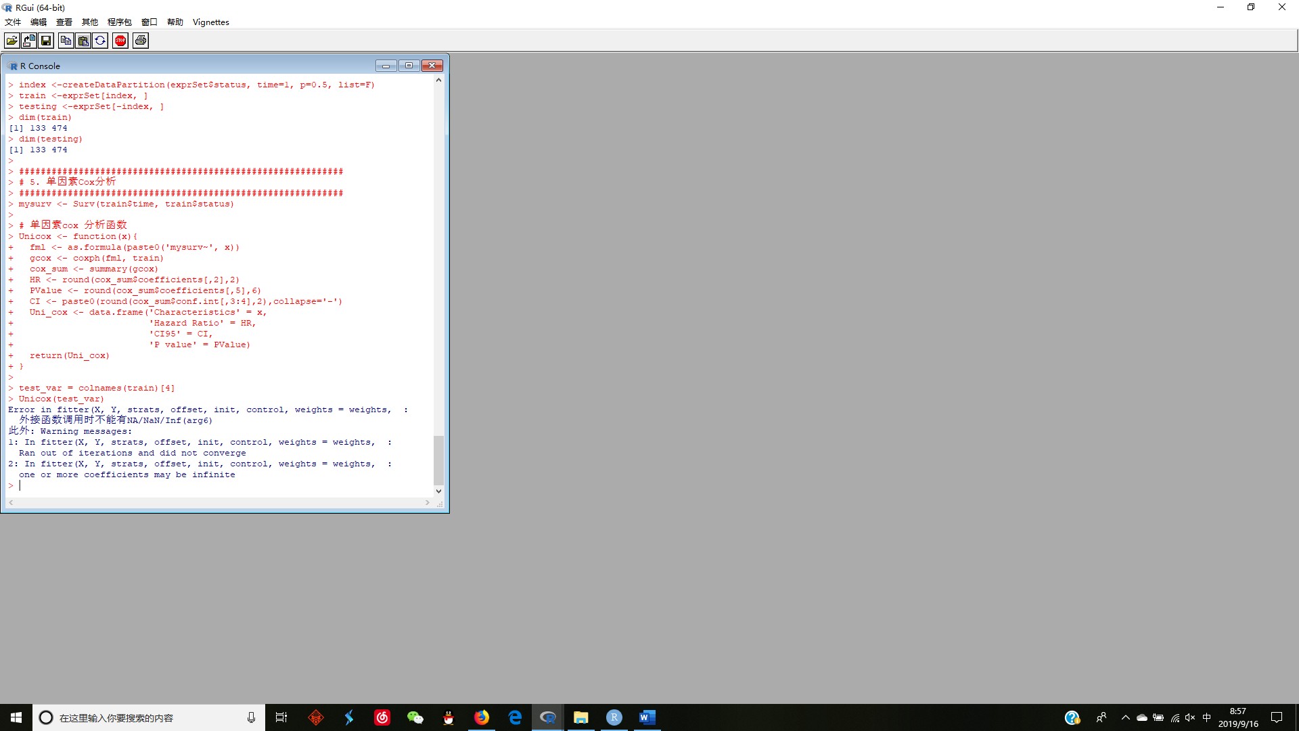Click the help question mark tray icon

point(1072,717)
